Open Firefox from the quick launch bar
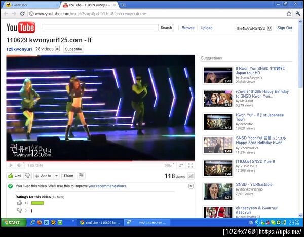304x237 pixels. click(40, 222)
